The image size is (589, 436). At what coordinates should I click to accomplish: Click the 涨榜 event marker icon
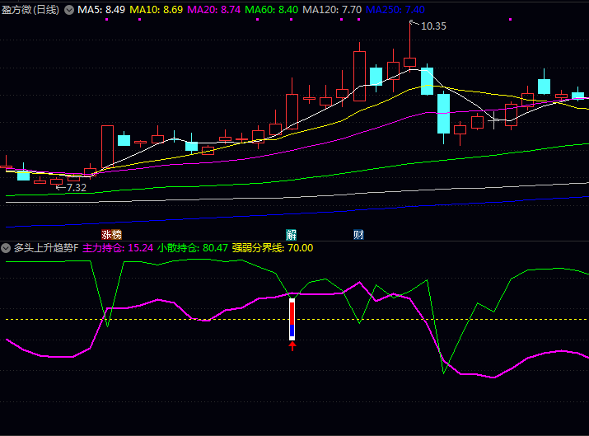click(111, 235)
